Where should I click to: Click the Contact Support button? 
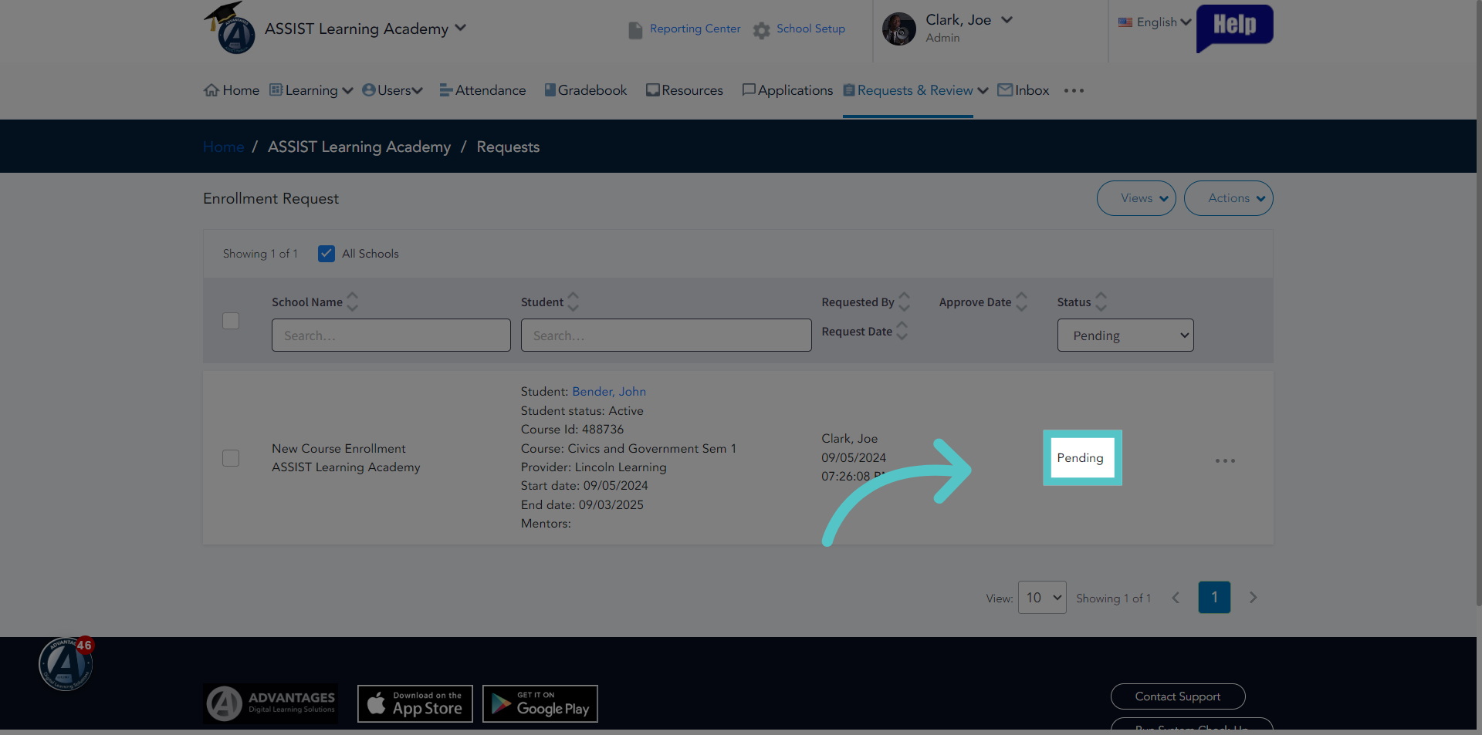[1178, 696]
